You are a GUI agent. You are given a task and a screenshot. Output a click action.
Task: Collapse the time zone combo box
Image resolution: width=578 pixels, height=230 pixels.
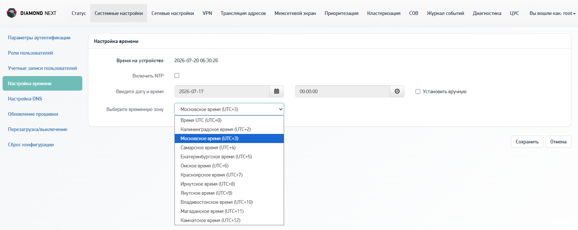pyautogui.click(x=229, y=109)
